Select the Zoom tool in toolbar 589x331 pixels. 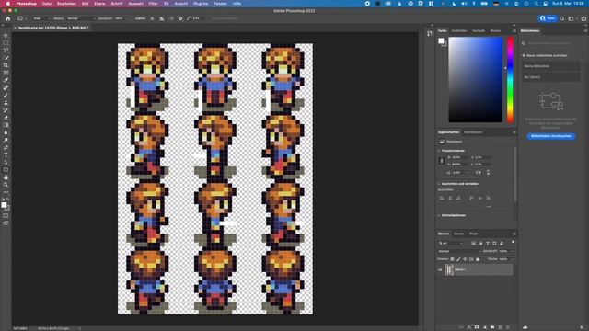(6, 185)
